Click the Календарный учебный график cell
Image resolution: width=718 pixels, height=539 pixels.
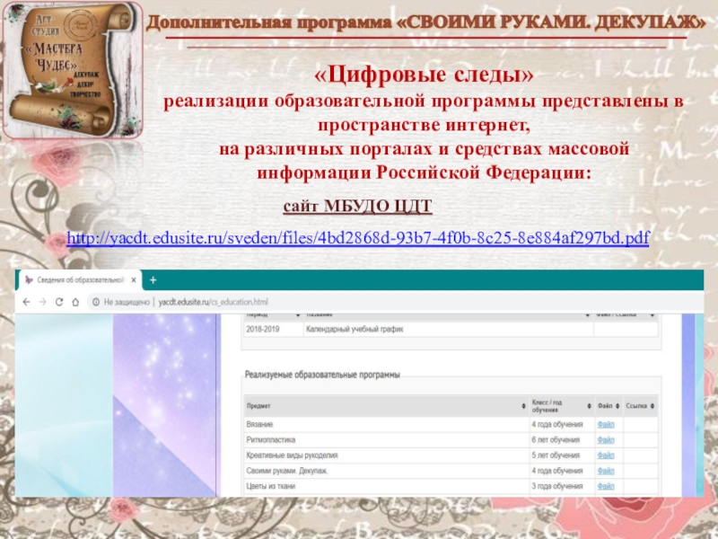[x=448, y=329]
